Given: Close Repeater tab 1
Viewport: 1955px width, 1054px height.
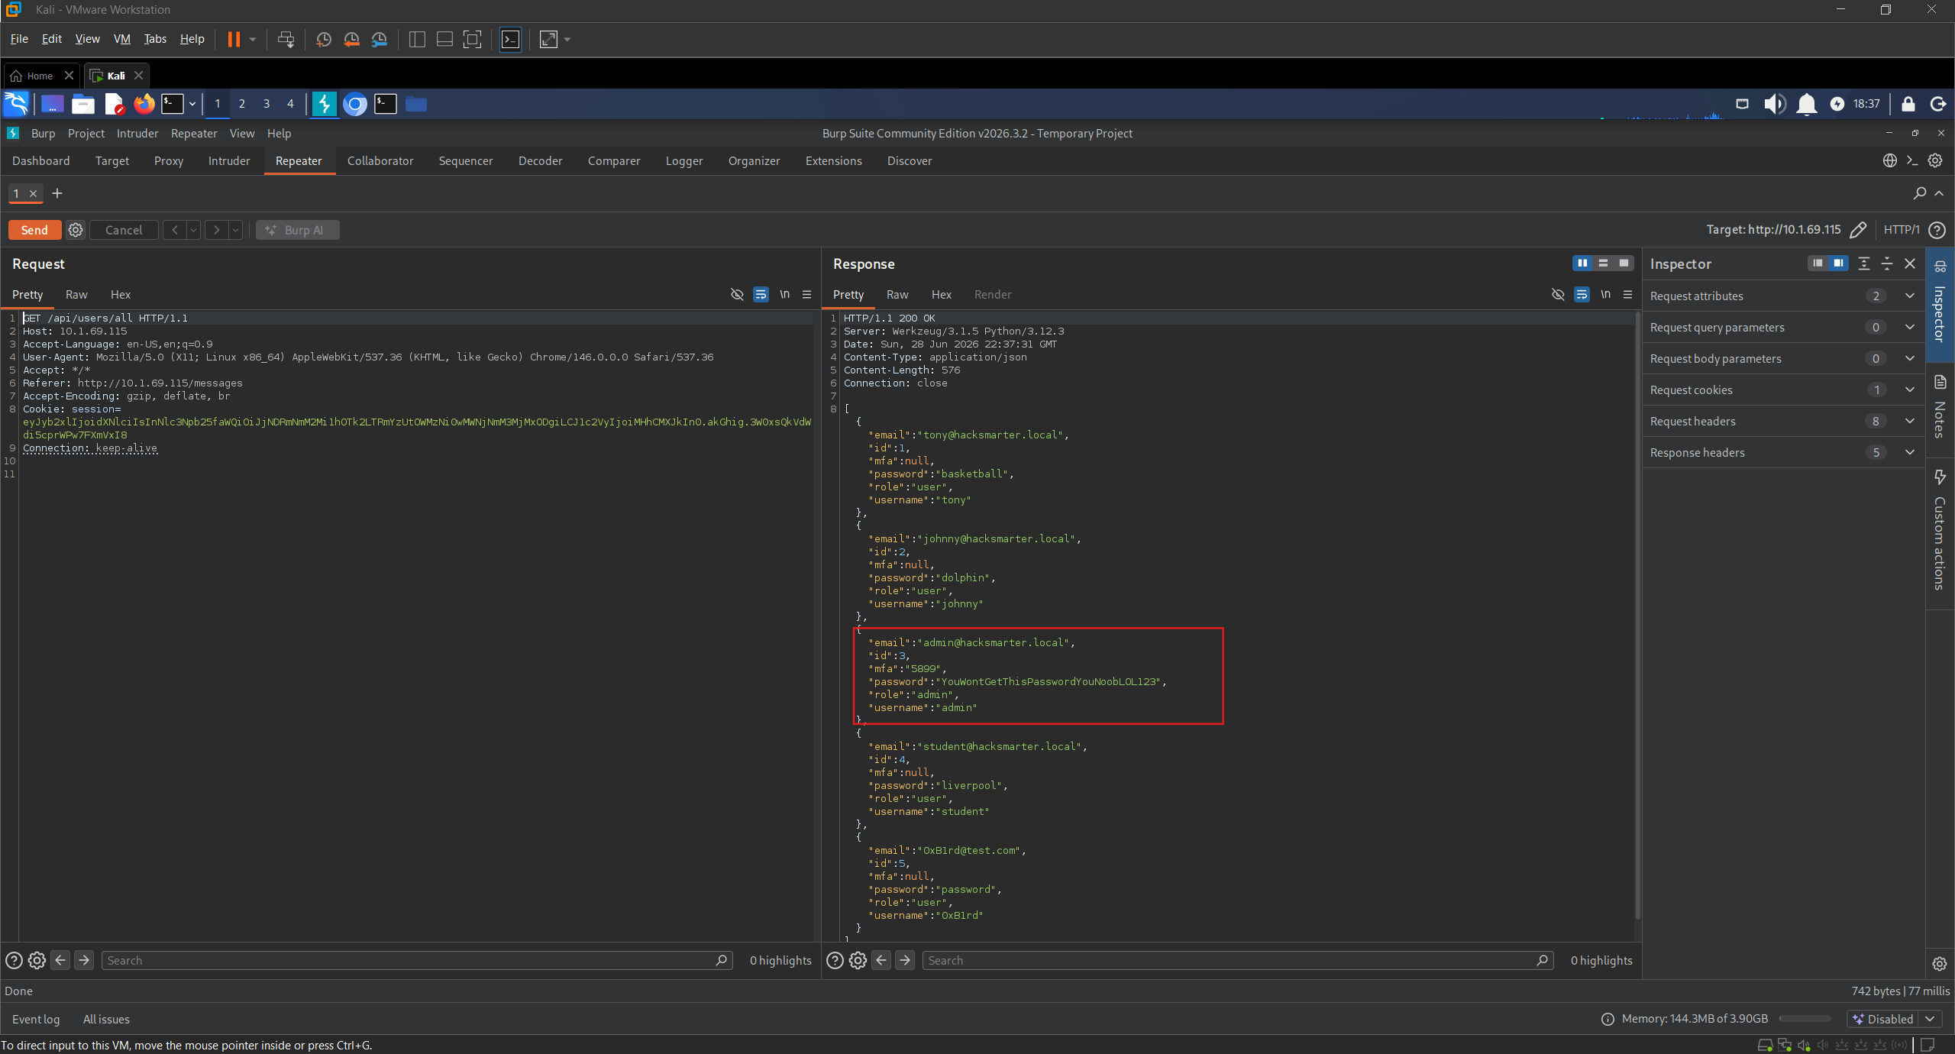Looking at the screenshot, I should pos(33,193).
